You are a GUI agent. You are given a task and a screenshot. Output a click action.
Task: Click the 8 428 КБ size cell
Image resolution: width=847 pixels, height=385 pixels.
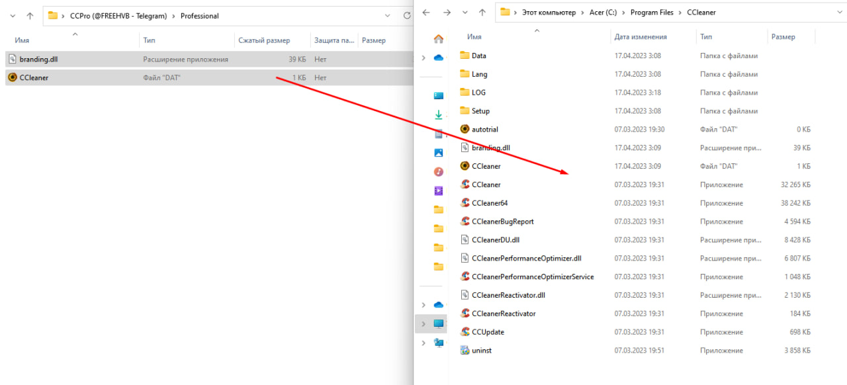(797, 240)
